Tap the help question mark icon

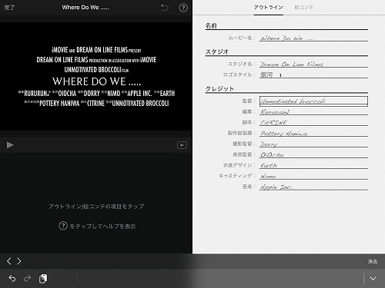click(x=183, y=8)
